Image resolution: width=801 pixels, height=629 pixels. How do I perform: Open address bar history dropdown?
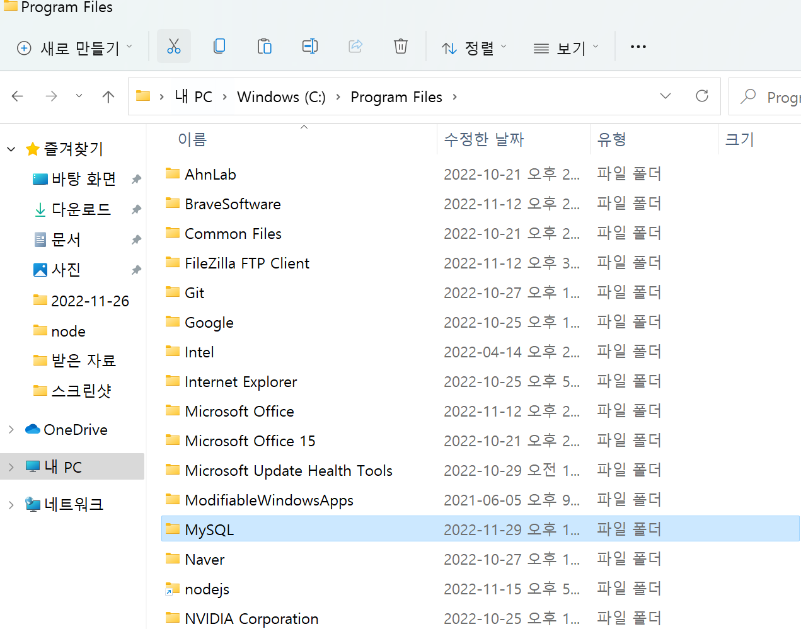pos(666,96)
